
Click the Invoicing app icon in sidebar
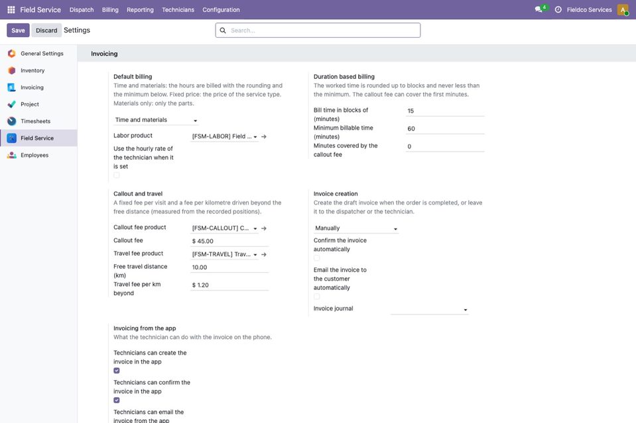click(12, 87)
